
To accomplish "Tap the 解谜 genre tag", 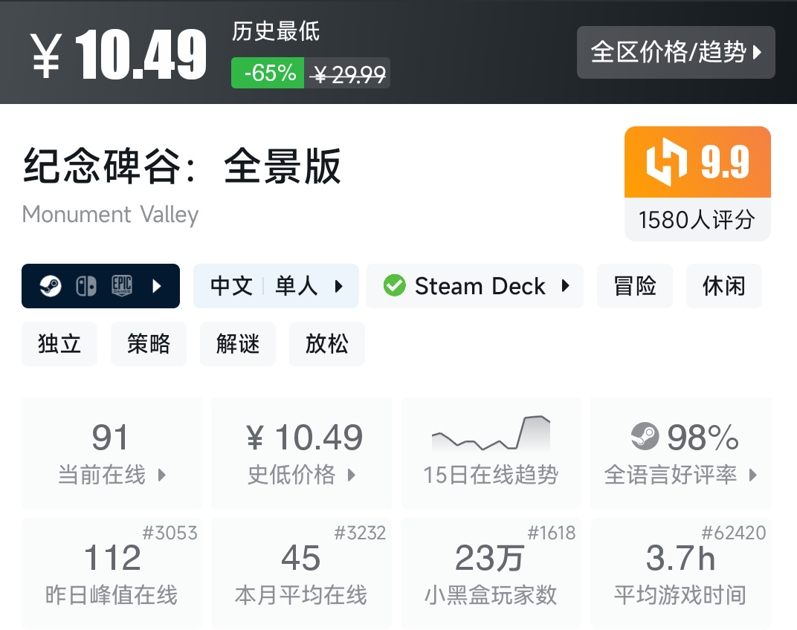I will [x=238, y=344].
